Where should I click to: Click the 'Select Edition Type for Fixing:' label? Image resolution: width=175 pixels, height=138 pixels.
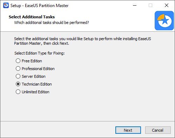[x=39, y=53]
